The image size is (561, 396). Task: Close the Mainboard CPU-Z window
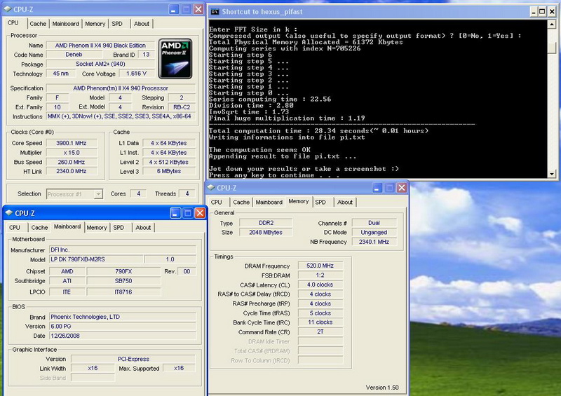[200, 213]
